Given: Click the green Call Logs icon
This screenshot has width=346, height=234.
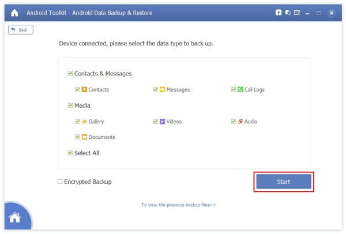Looking at the screenshot, I should point(240,89).
